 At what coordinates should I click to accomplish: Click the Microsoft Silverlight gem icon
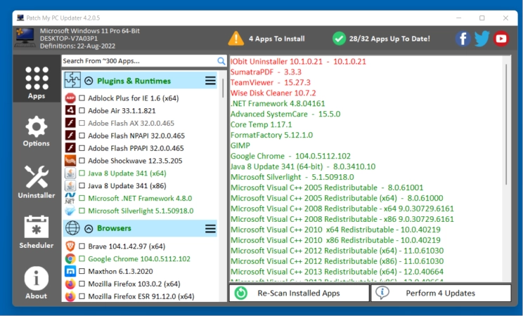70,211
